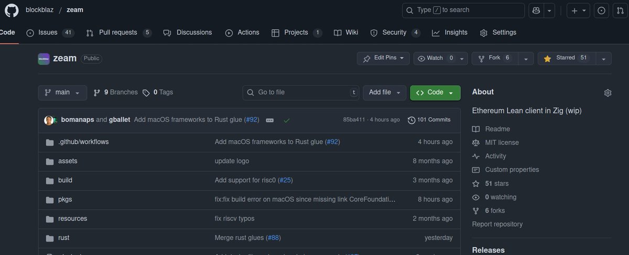629x255 pixels.
Task: Open the pkgs folder
Action: (65, 200)
